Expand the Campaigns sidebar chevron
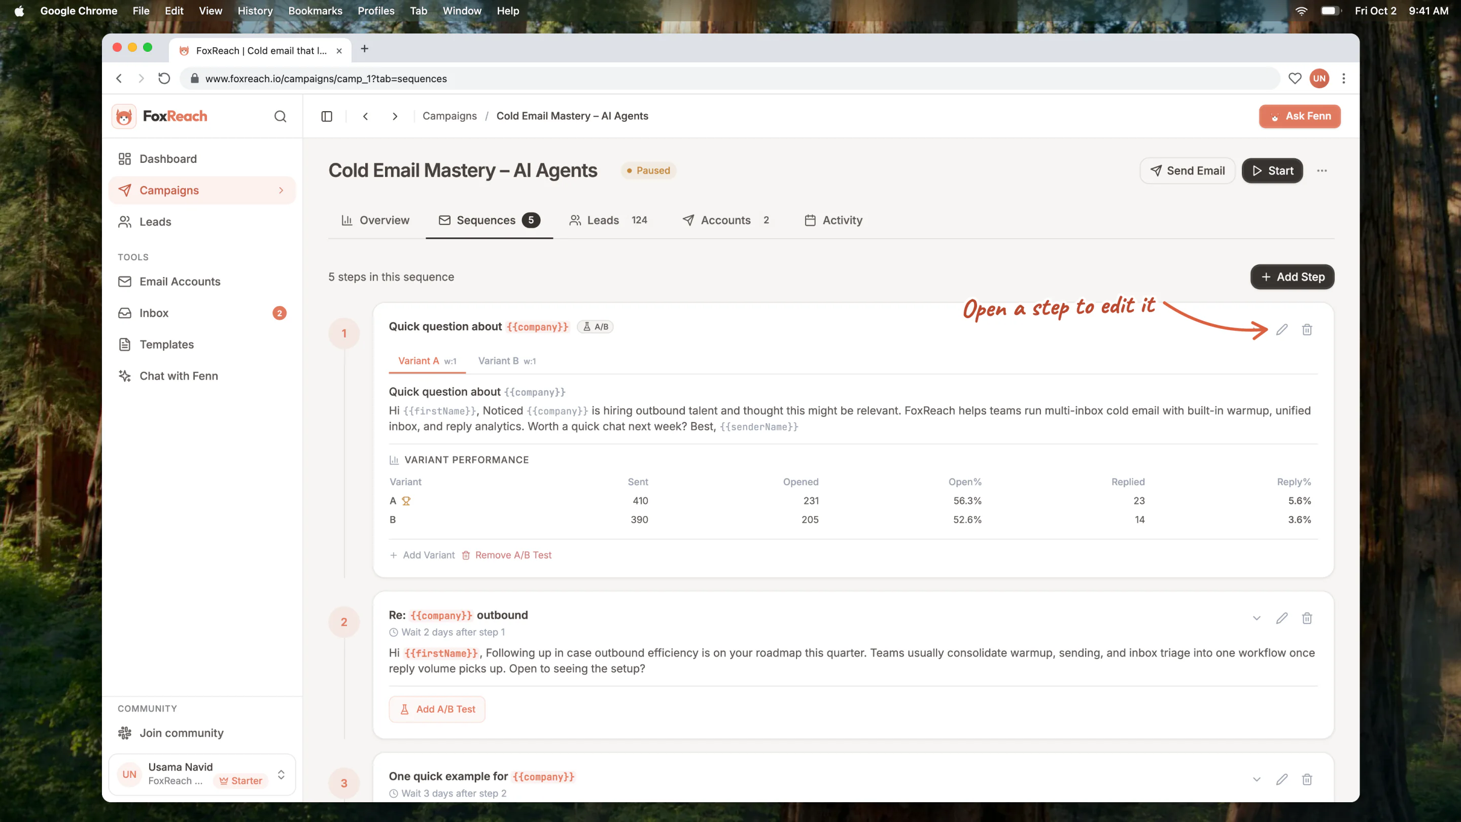The height and width of the screenshot is (822, 1461). 281,191
